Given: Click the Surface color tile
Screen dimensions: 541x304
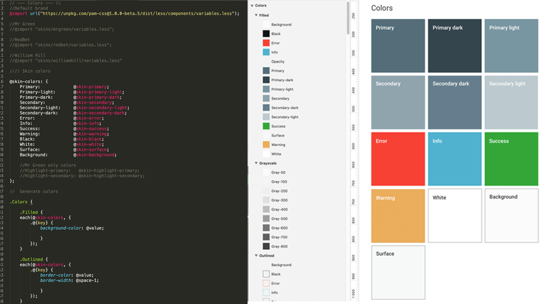Looking at the screenshot, I should 398,272.
